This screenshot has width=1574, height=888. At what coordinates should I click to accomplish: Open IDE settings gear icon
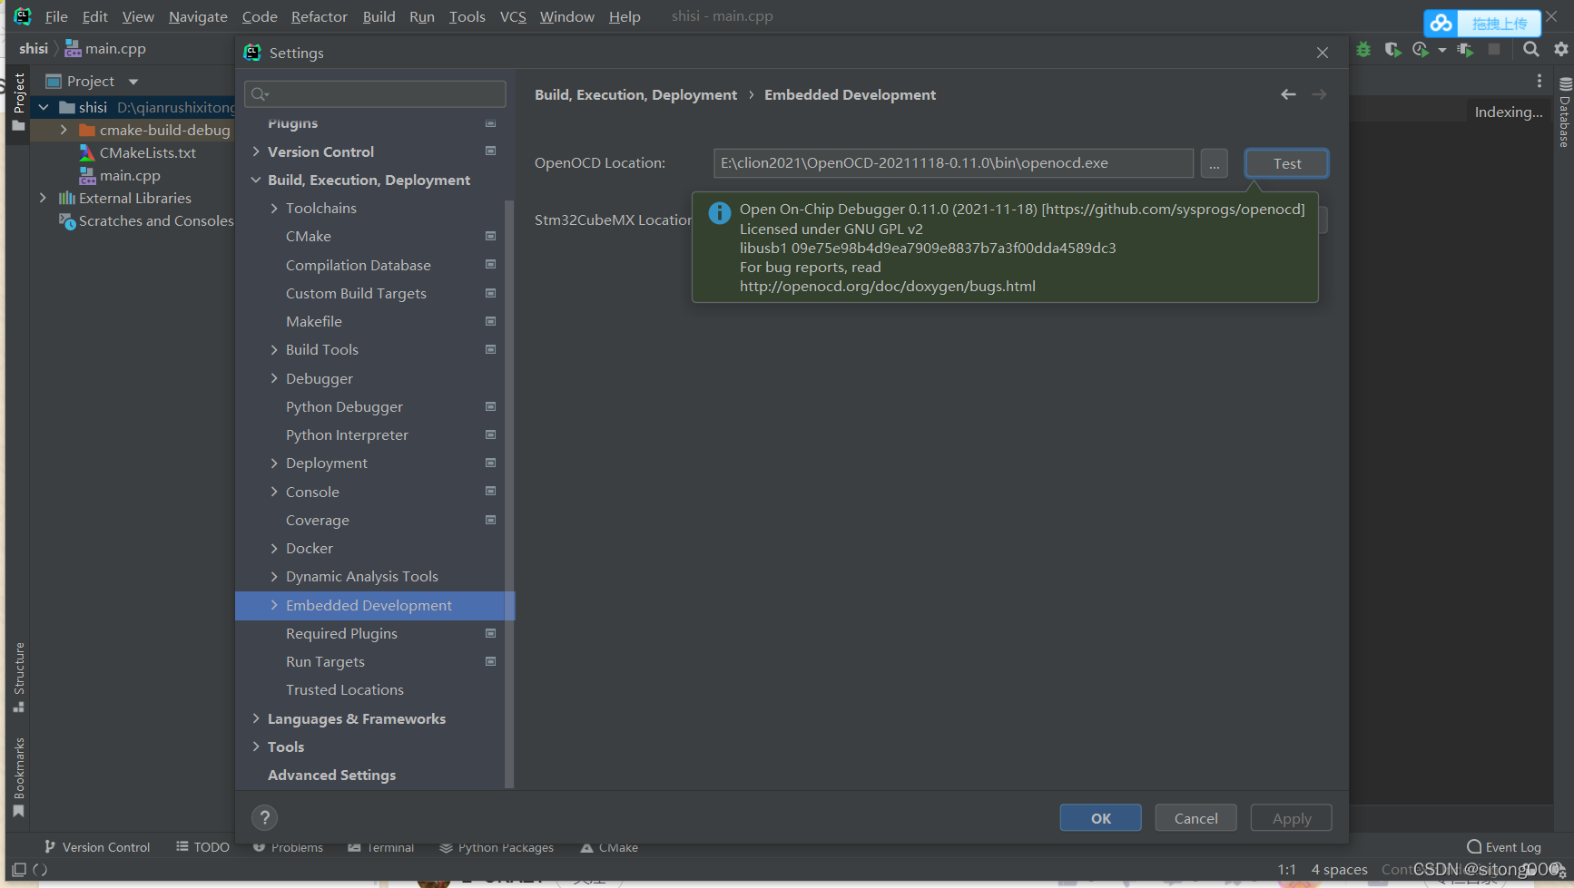tap(1560, 49)
